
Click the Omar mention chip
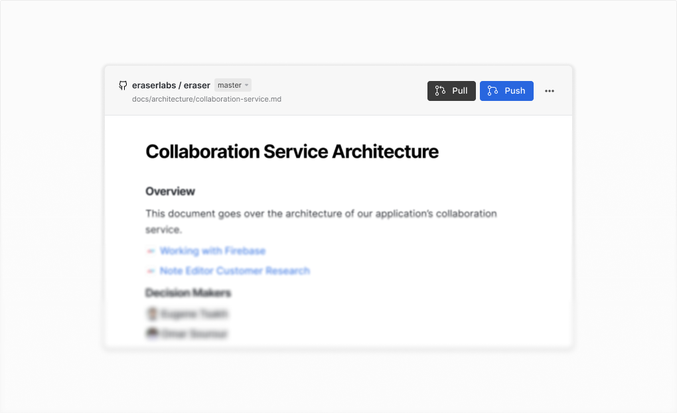coord(187,333)
